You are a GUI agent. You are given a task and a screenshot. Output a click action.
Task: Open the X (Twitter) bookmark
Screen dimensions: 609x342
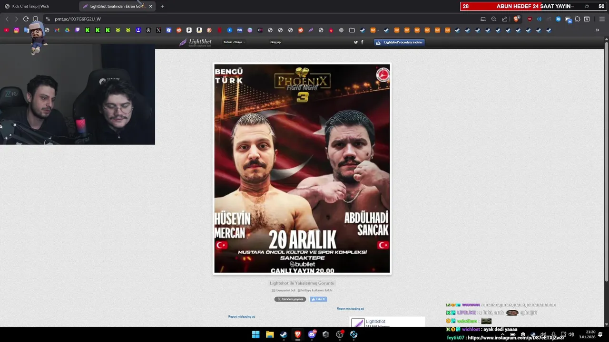[158, 30]
